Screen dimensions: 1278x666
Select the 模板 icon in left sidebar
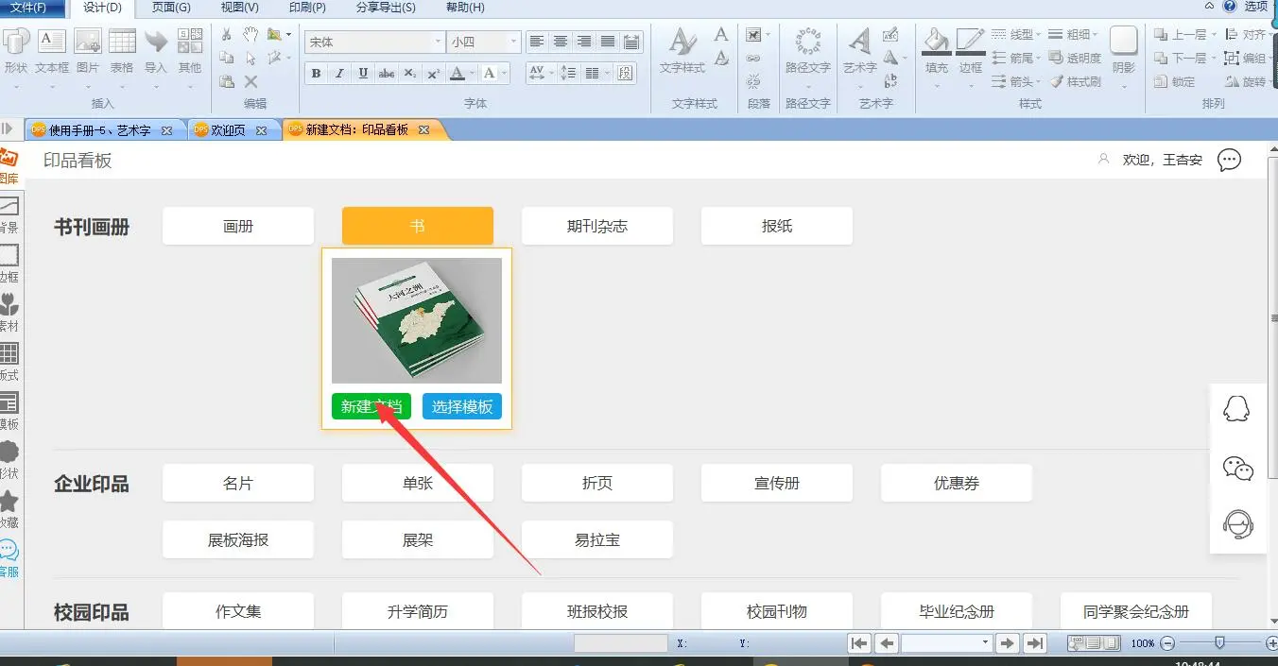point(9,408)
